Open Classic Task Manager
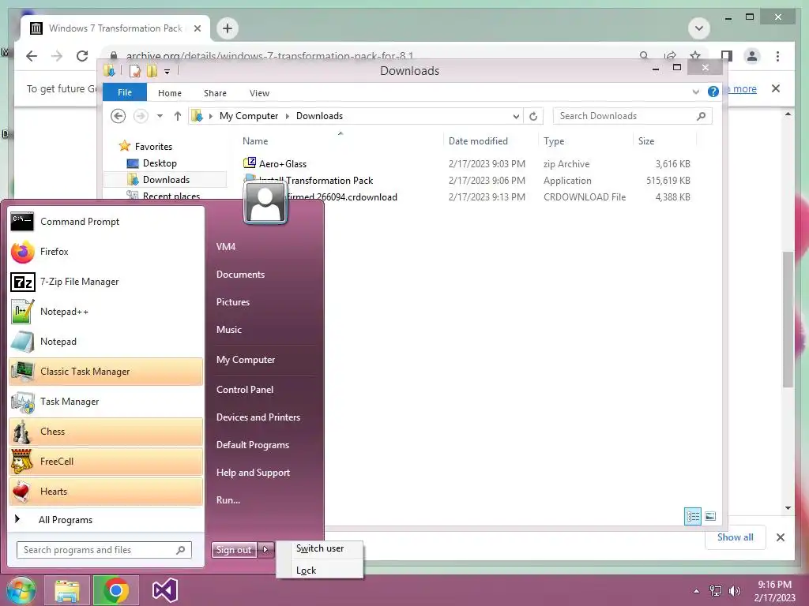 coord(107,371)
